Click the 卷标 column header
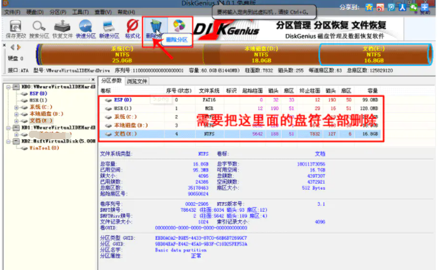The height and width of the screenshot is (270, 439). pos(105,91)
